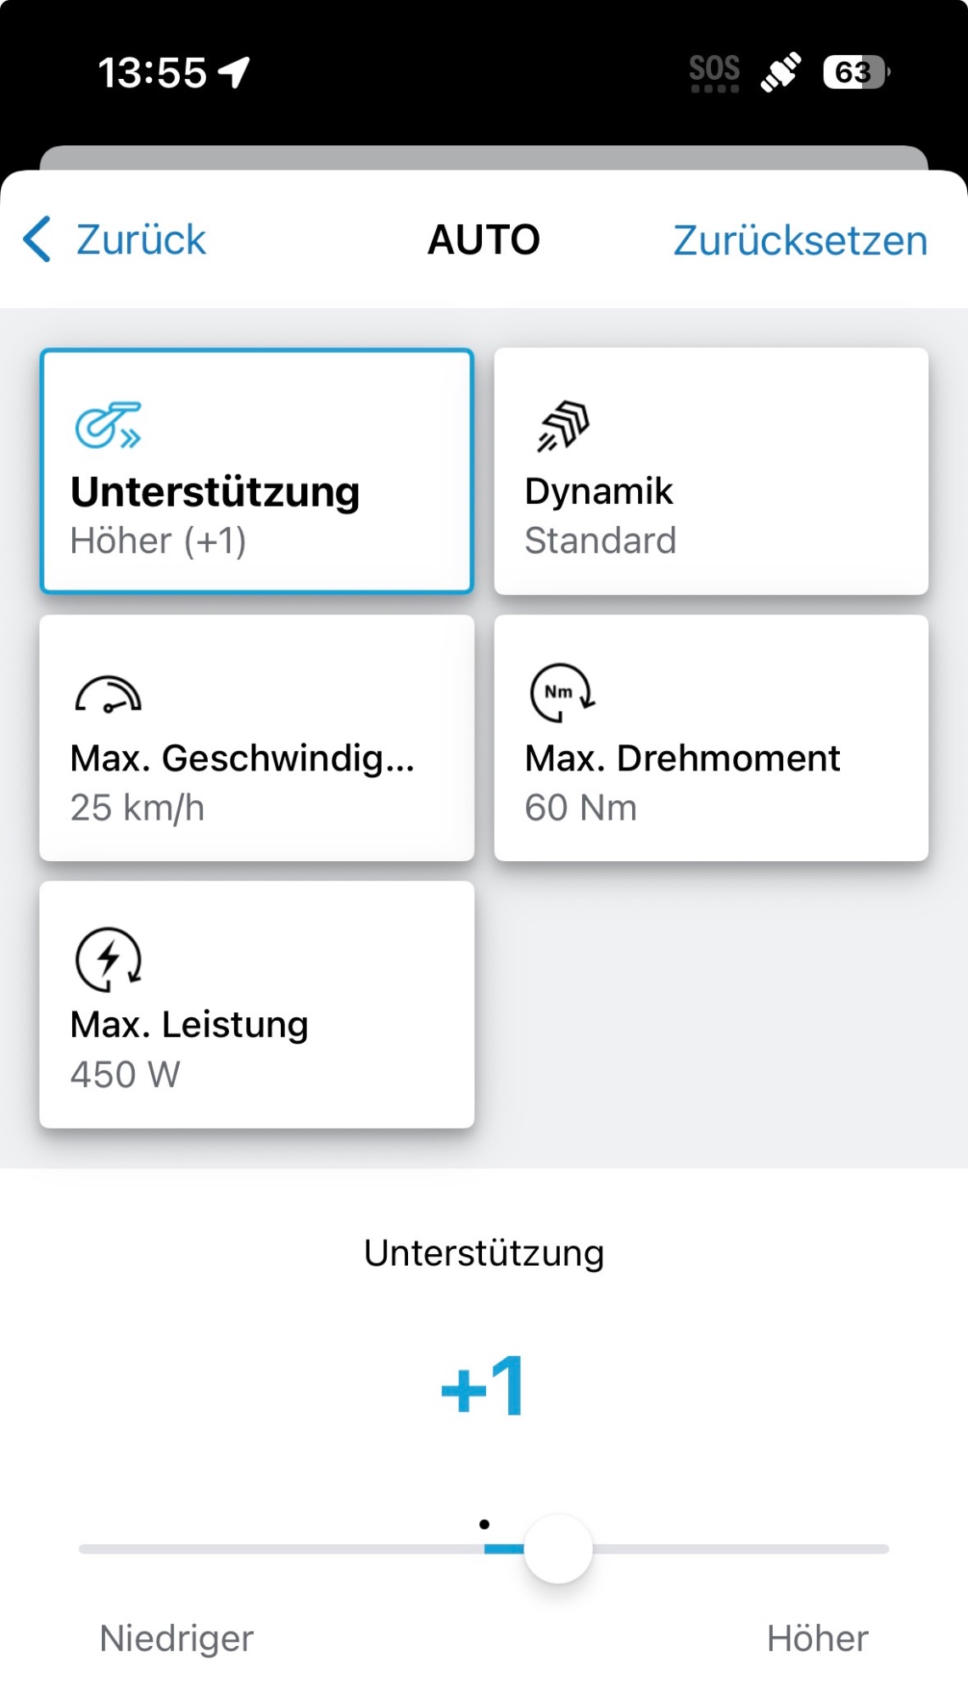Tap the speedometer icon for max speed
The height and width of the screenshot is (1697, 968).
[x=109, y=695]
